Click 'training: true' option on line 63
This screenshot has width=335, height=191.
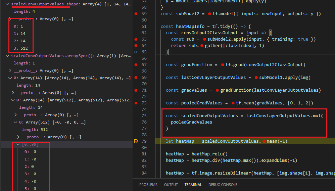290,39
